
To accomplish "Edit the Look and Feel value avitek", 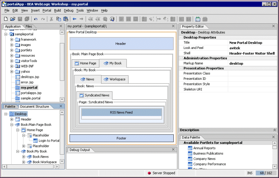I will [252, 48].
